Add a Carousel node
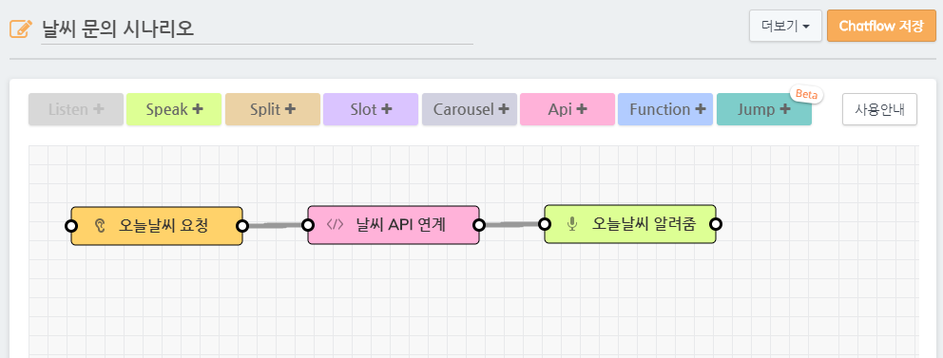Screen dimensions: 943x358 (x=470, y=109)
